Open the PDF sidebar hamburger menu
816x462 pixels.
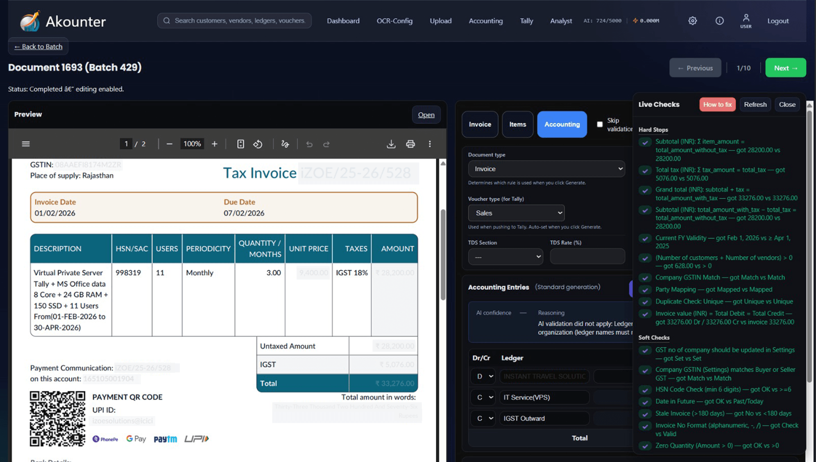click(x=26, y=144)
